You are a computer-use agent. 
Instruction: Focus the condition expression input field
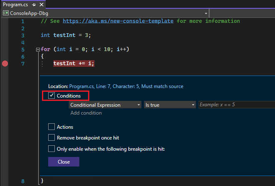(x=236, y=105)
